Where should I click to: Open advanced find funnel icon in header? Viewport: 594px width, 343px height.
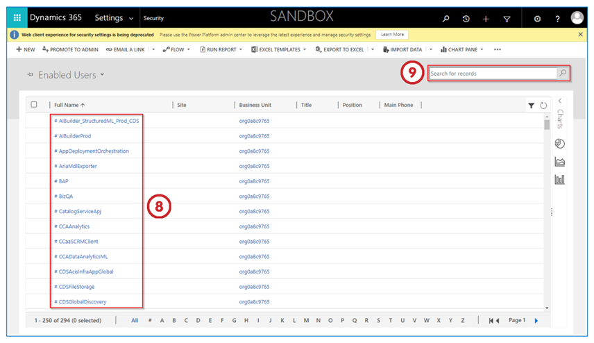[507, 19]
